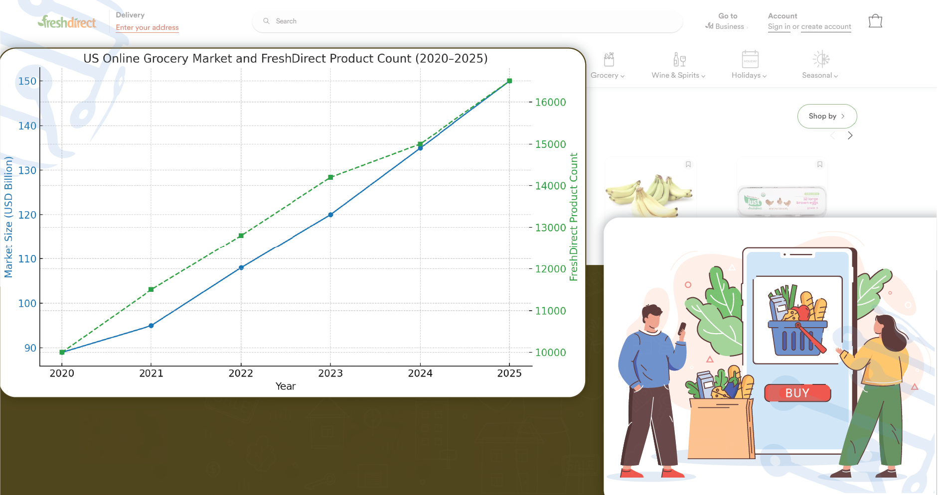Go to FD Business link
Image resolution: width=938 pixels, height=495 pixels.
coord(727,26)
